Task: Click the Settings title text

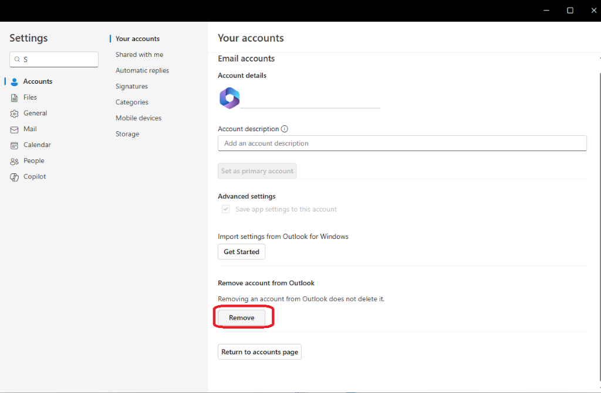Action: 29,38
